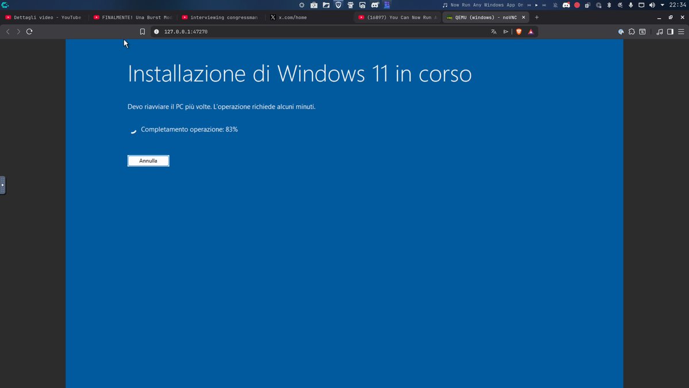Open the system tray dropdown arrow near the clock
Image resolution: width=689 pixels, height=388 pixels.
661,5
